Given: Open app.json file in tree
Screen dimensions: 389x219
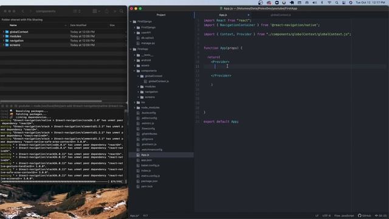Looking at the screenshot, I should pyautogui.click(x=146, y=160).
